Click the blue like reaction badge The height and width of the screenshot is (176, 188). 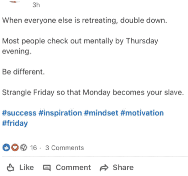[x=6, y=147]
